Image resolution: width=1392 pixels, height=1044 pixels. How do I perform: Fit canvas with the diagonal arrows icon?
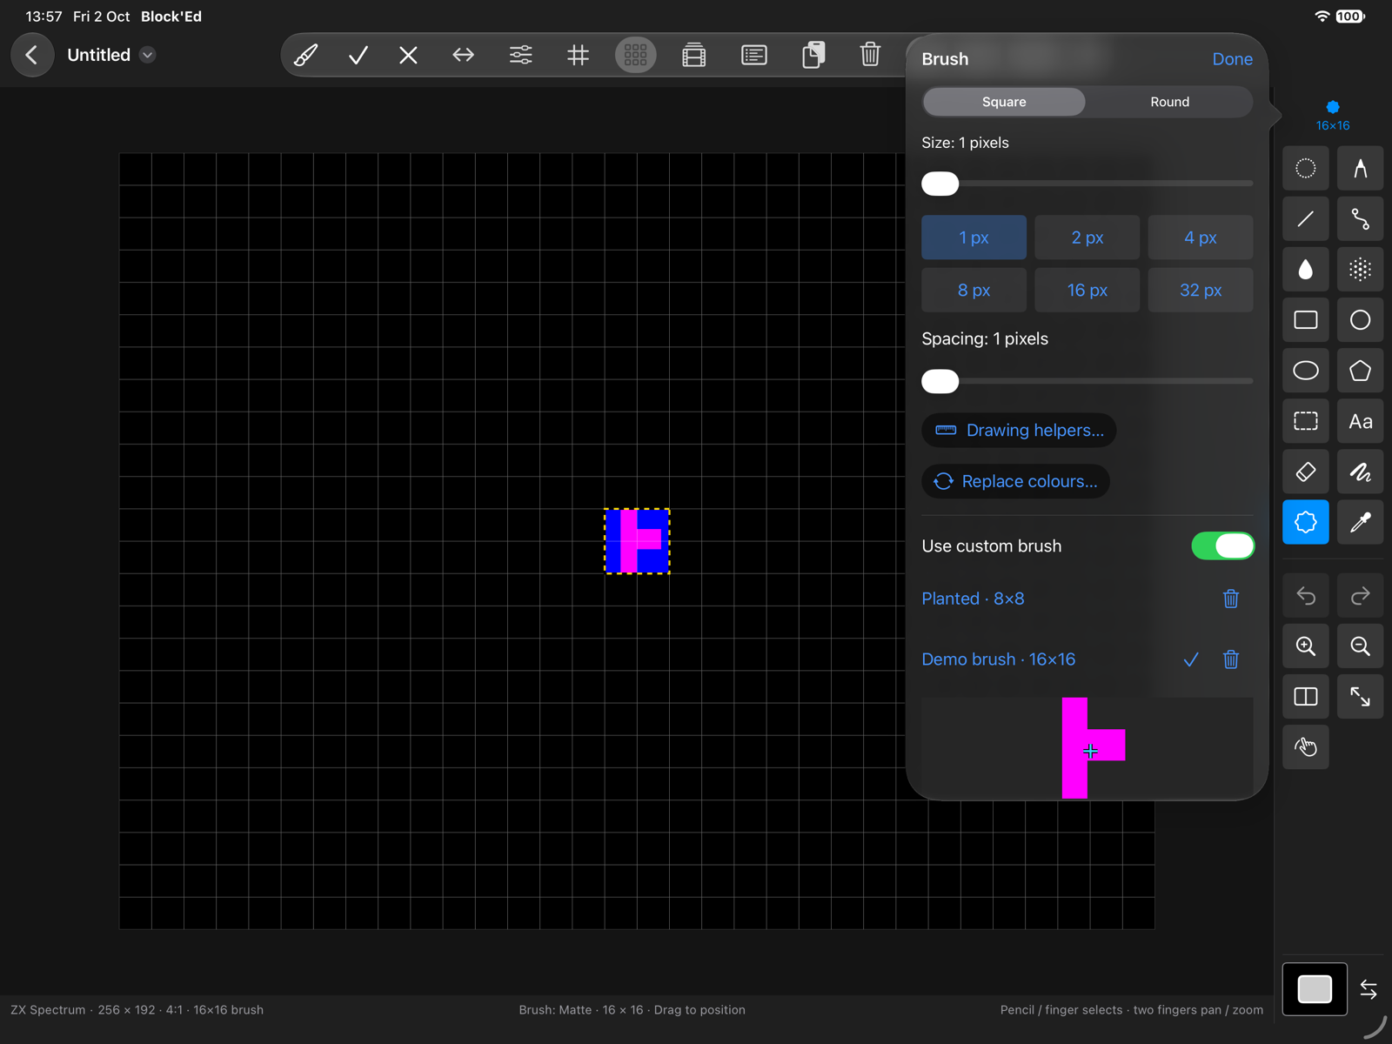(x=1360, y=697)
